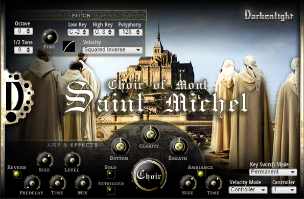Click the Octave value field
The height and width of the screenshot is (199, 304).
tap(20, 31)
